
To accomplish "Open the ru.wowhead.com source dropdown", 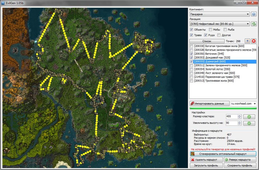I will (243, 104).
